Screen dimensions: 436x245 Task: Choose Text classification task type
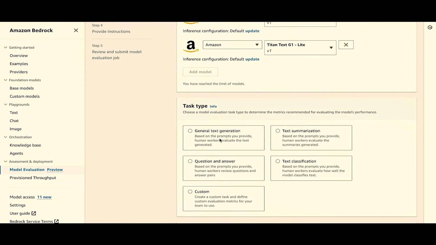278,161
